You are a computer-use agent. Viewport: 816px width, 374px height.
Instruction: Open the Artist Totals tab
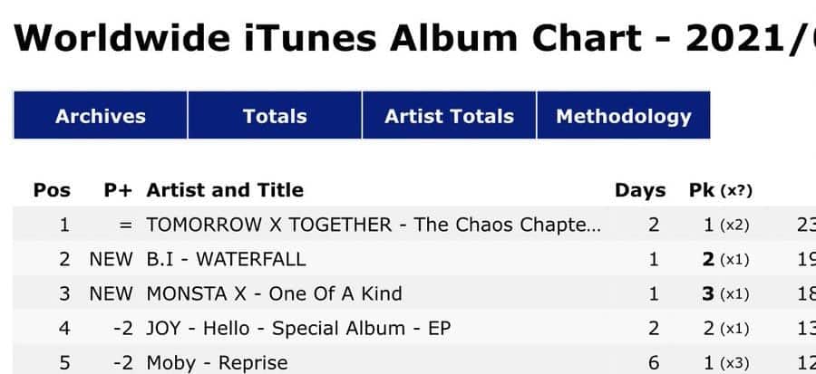tap(449, 116)
